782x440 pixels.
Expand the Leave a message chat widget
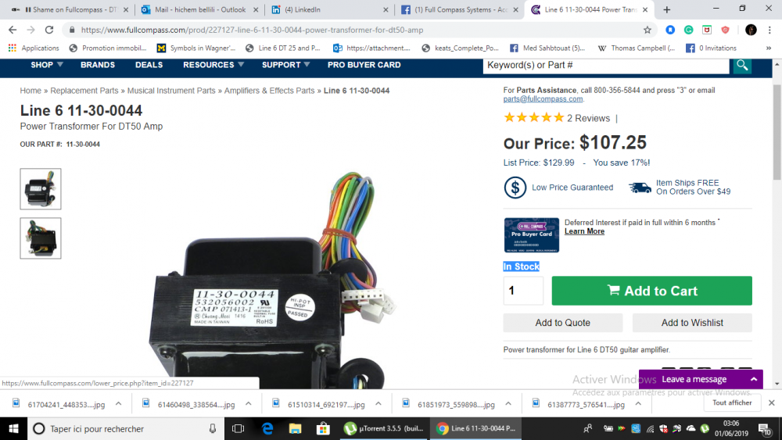coord(701,379)
